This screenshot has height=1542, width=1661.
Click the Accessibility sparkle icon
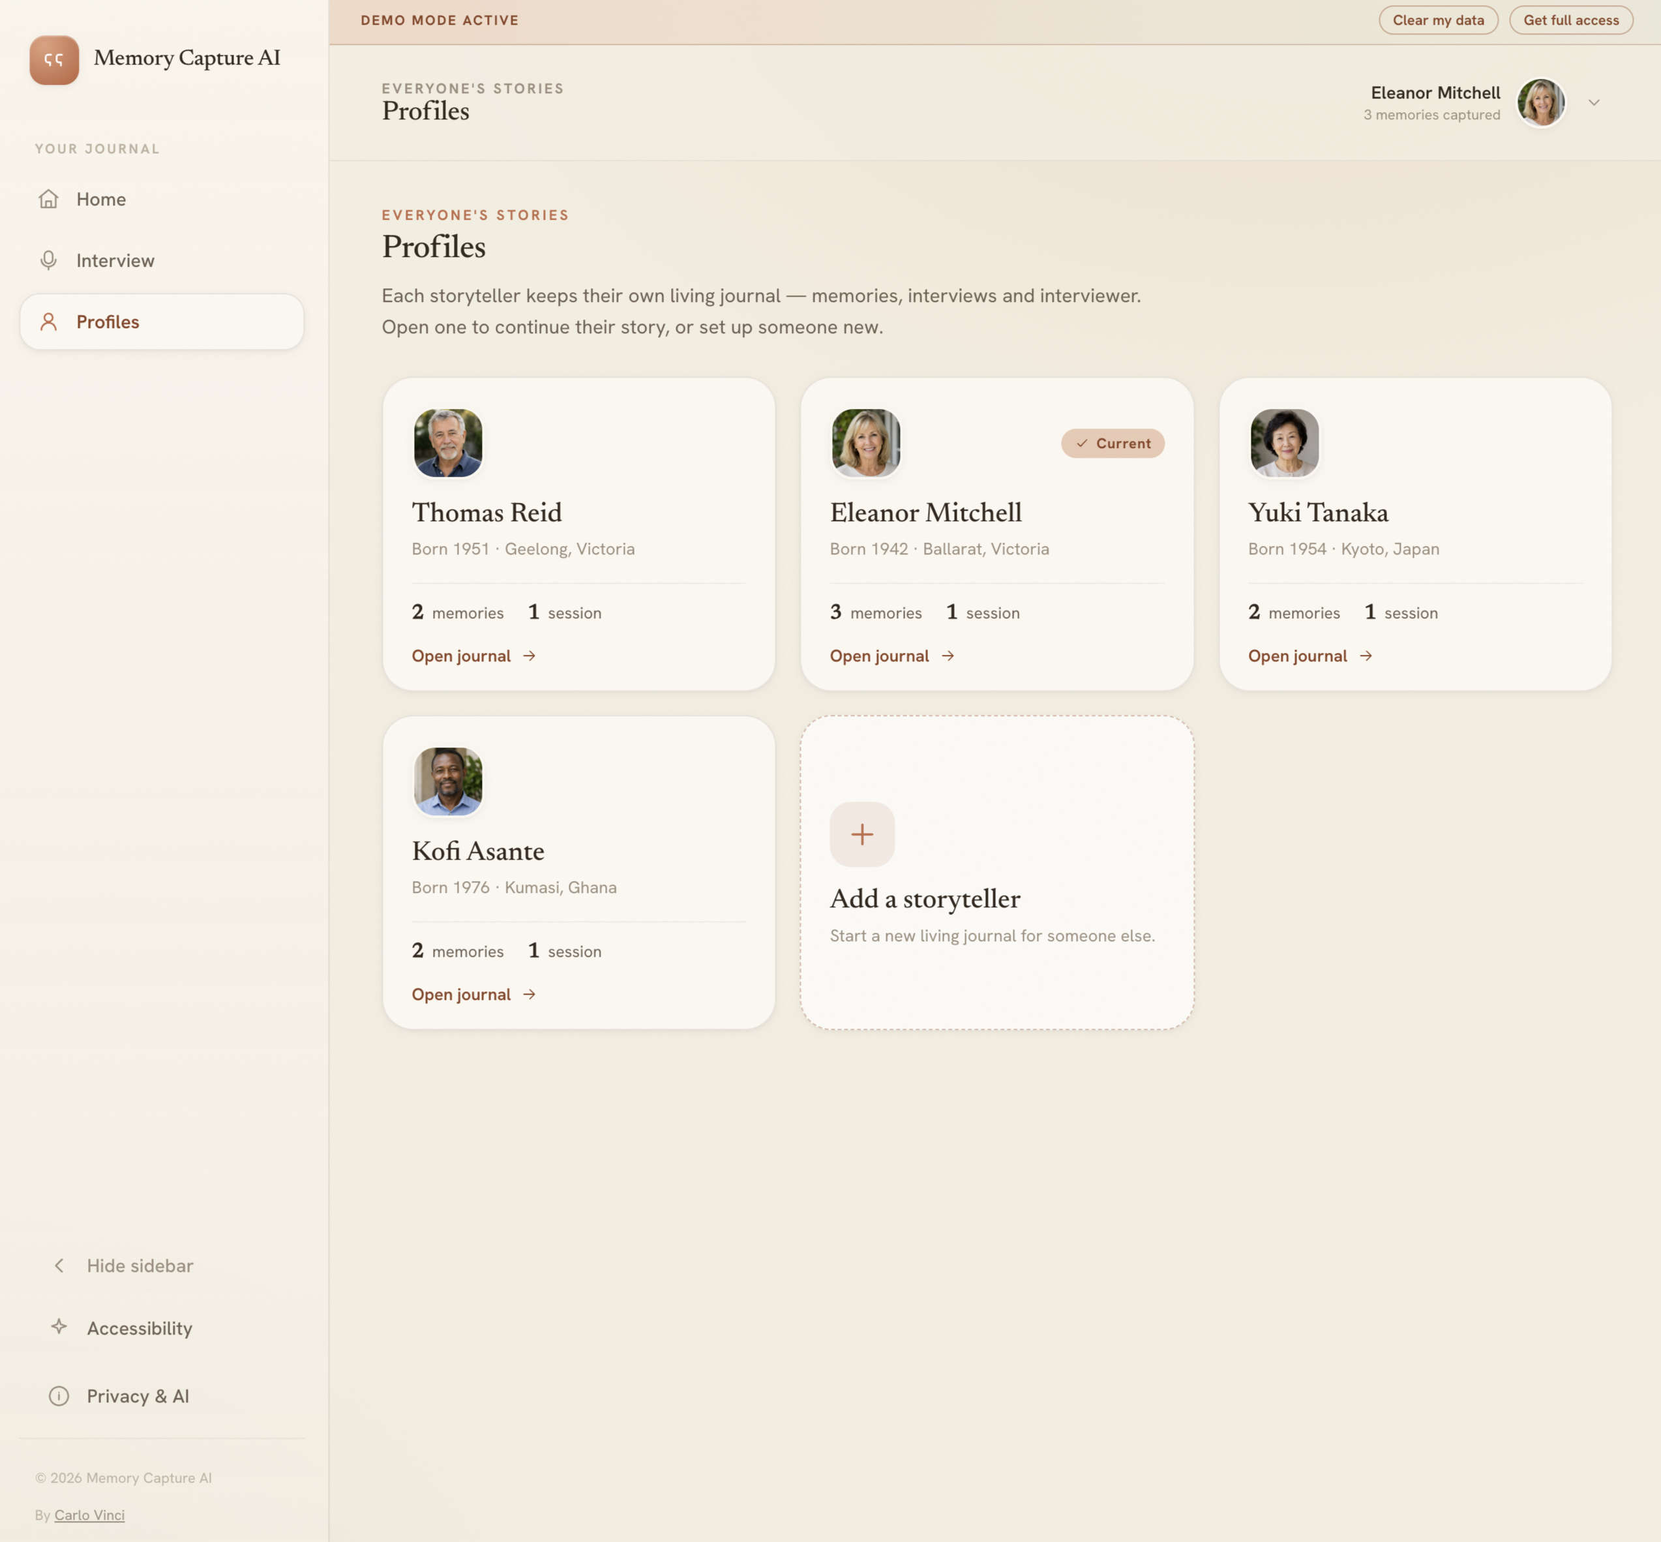(x=59, y=1327)
